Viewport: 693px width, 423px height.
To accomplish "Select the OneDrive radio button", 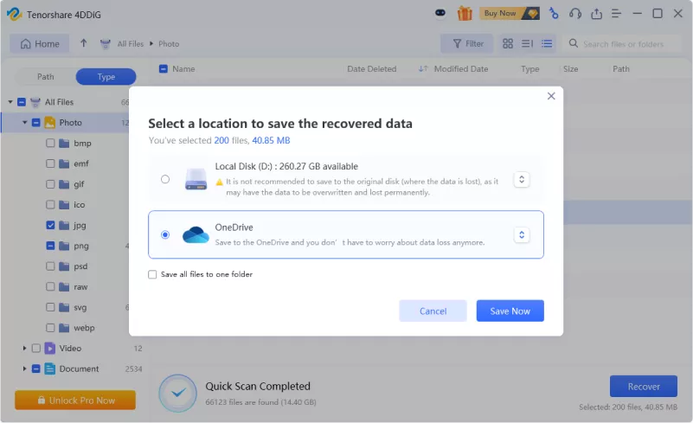I will [165, 234].
